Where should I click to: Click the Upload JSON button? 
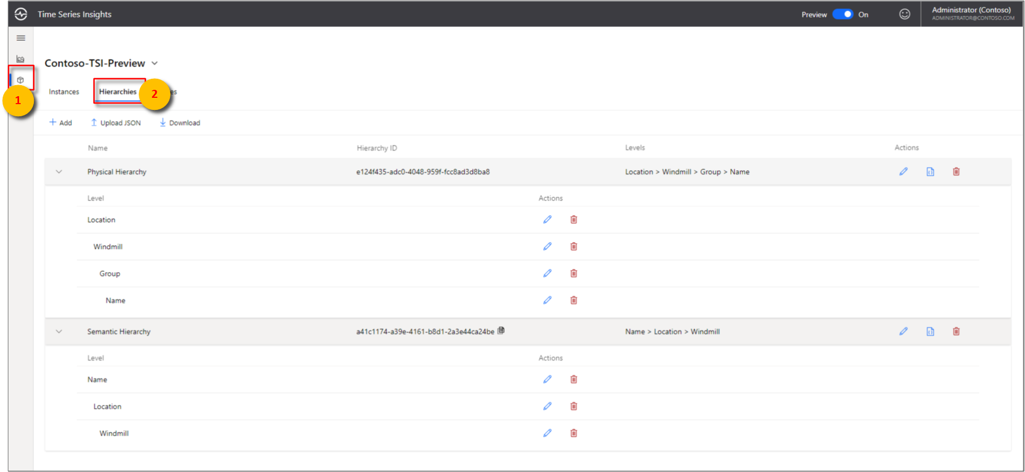pyautogui.click(x=116, y=123)
